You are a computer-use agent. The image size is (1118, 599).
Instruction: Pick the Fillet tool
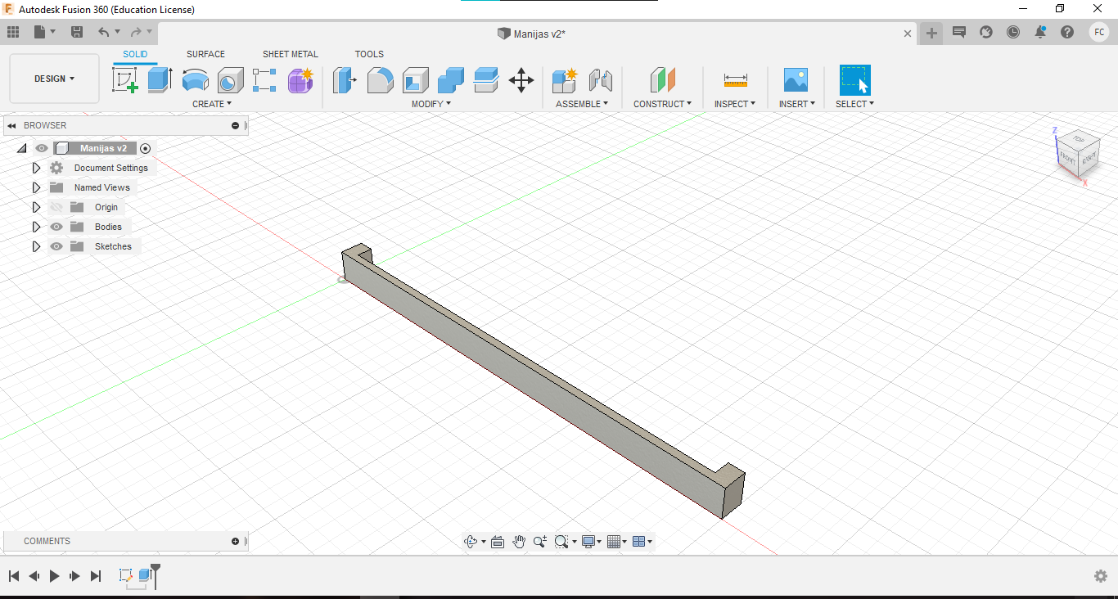pyautogui.click(x=380, y=80)
